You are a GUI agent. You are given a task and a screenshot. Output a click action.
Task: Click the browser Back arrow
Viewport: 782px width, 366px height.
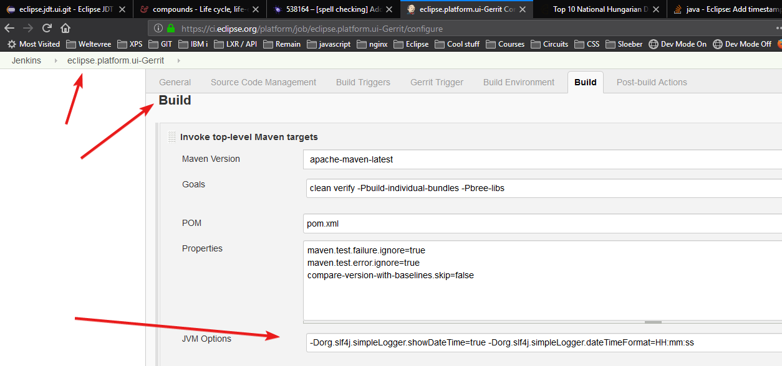pos(9,28)
